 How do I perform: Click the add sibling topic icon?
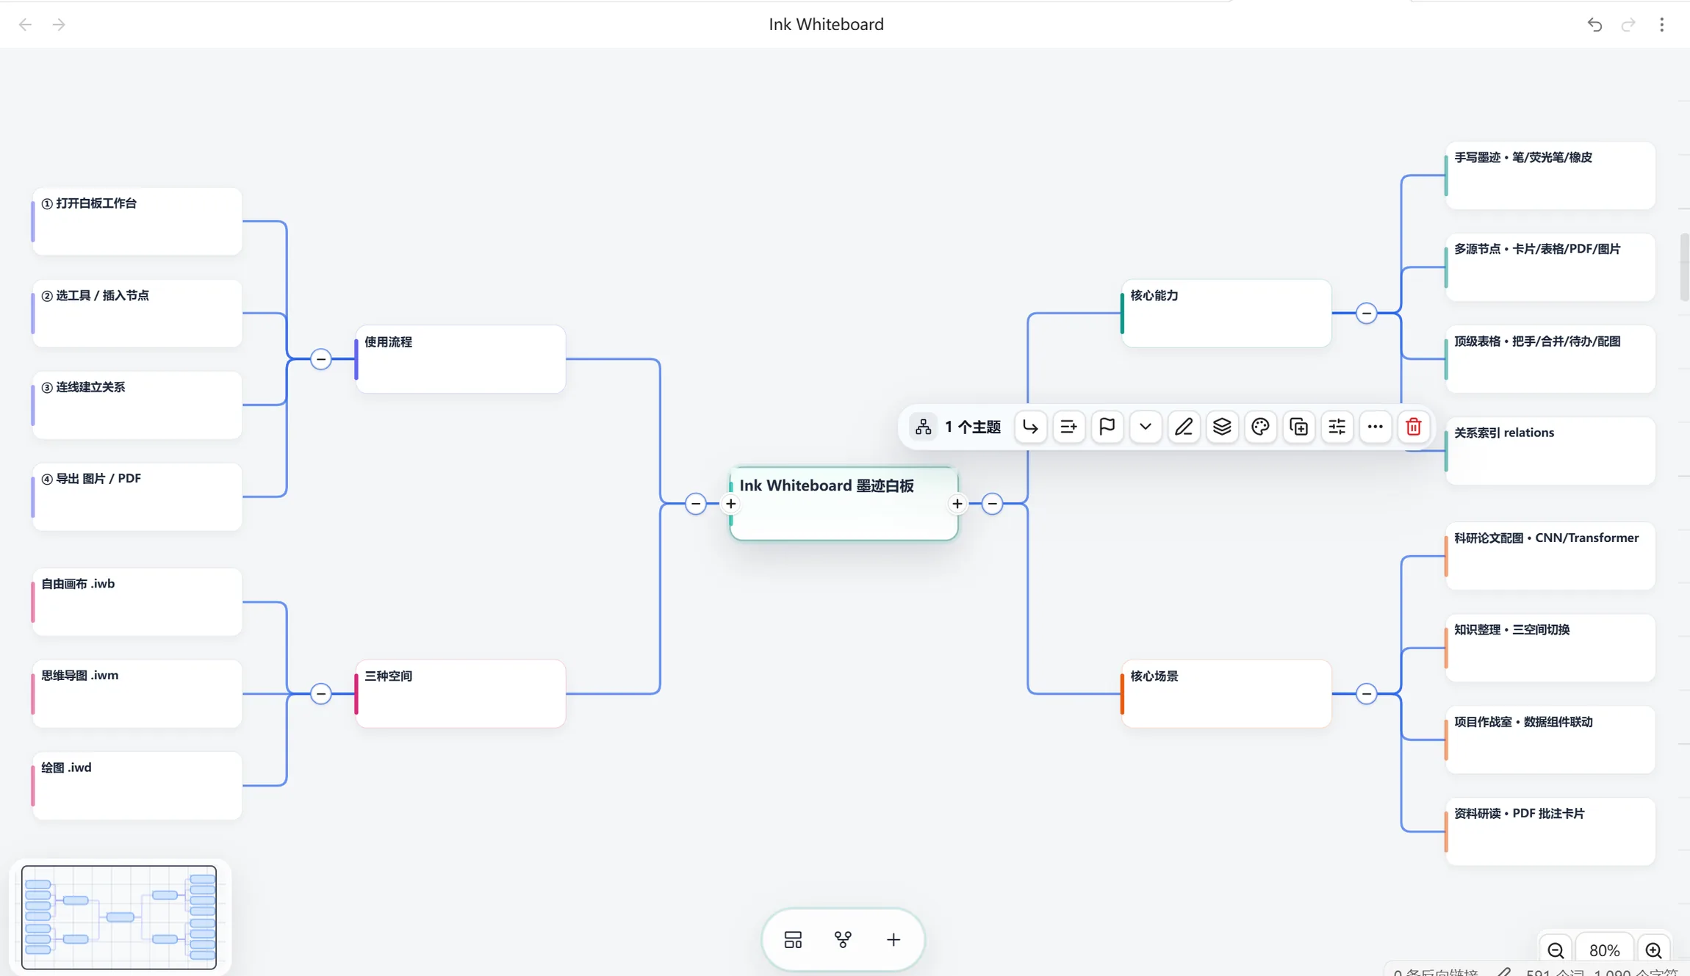pos(1068,427)
